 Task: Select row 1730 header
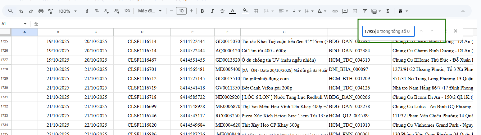pos(6,88)
